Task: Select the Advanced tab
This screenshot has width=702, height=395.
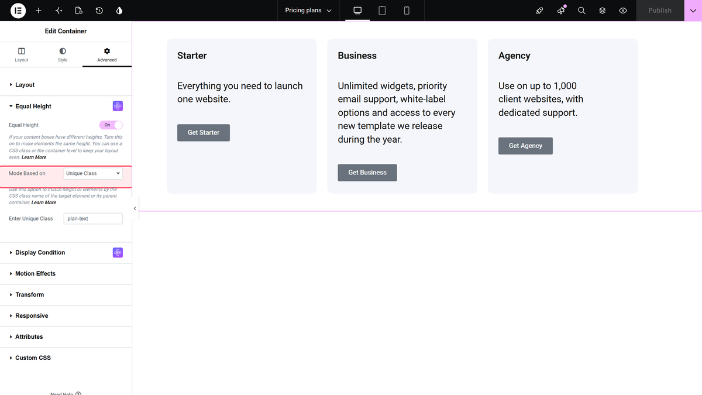Action: pyautogui.click(x=107, y=55)
